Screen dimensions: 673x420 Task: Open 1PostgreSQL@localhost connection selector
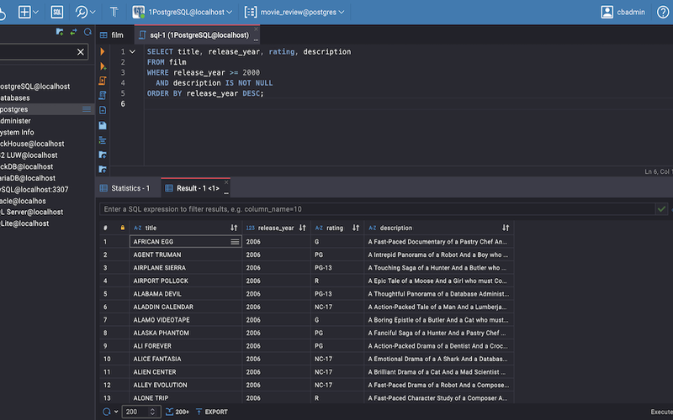(183, 12)
